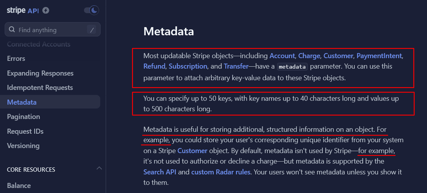
Task: Follow the PaymentIntent link
Action: tap(380, 55)
